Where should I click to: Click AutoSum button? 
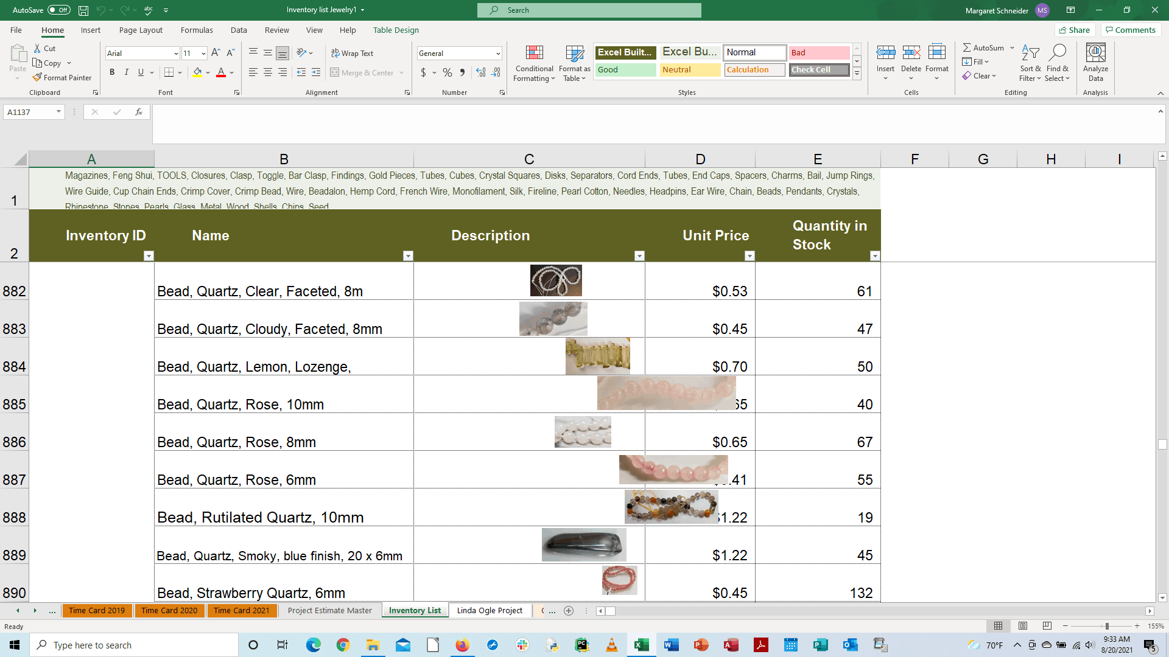tap(983, 47)
